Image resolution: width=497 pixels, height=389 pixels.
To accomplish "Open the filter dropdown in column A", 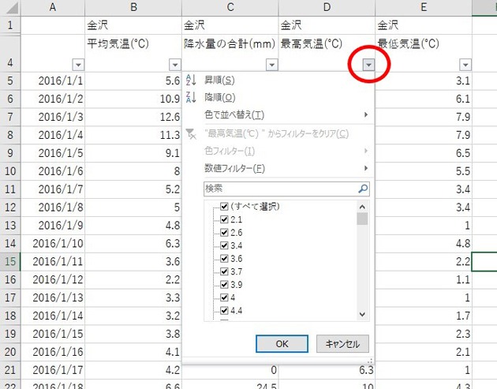I will click(77, 65).
